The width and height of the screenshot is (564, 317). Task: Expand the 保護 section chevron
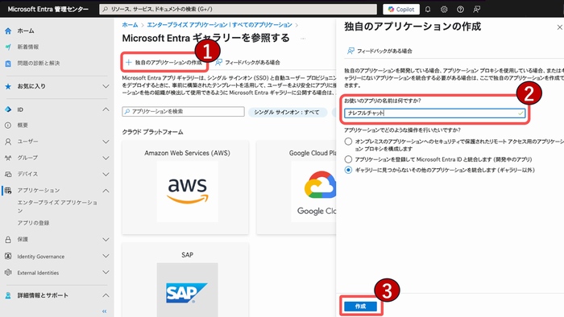pos(106,240)
